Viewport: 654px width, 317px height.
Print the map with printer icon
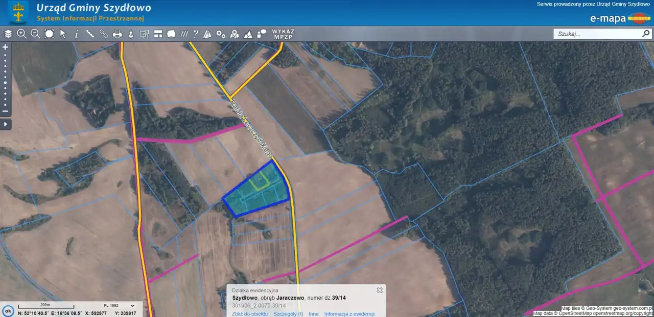117,34
